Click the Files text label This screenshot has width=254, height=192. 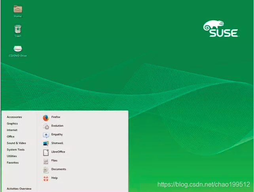[54, 160]
